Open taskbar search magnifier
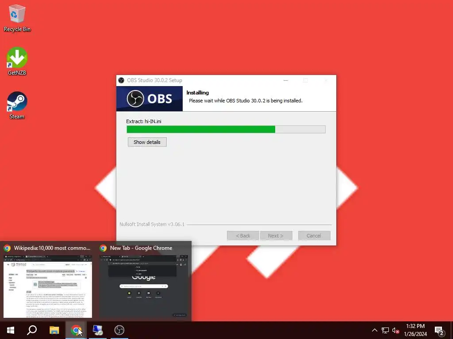The height and width of the screenshot is (339, 453). click(32, 330)
